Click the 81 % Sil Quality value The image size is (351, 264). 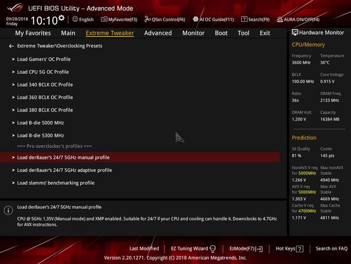coord(296,156)
